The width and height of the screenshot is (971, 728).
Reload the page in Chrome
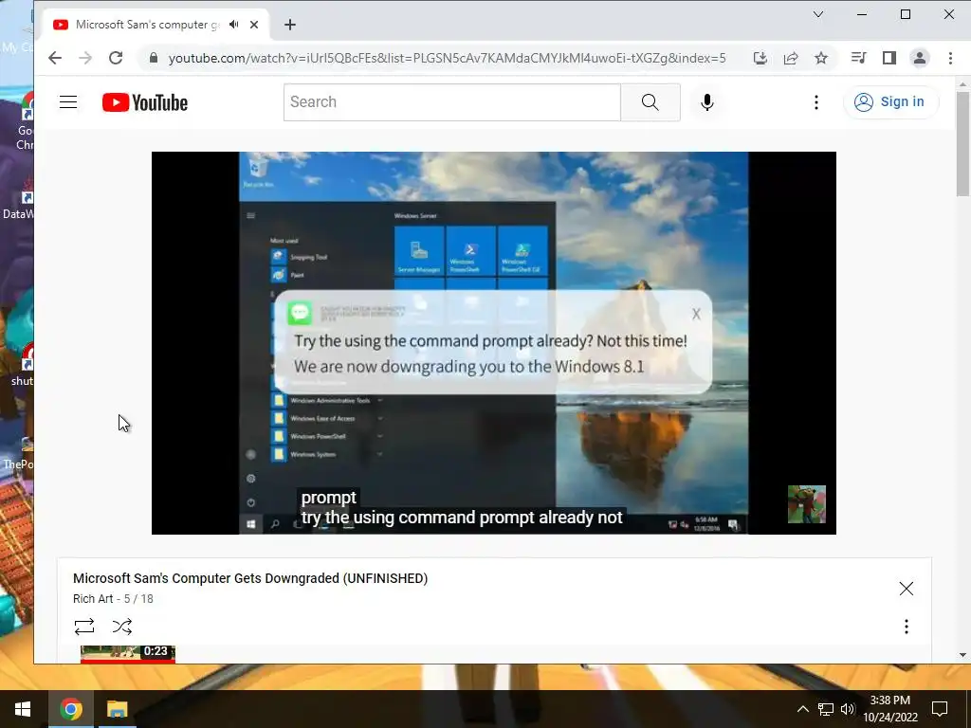tap(116, 58)
